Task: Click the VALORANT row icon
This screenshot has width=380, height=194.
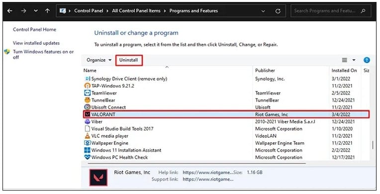Action: [87, 114]
